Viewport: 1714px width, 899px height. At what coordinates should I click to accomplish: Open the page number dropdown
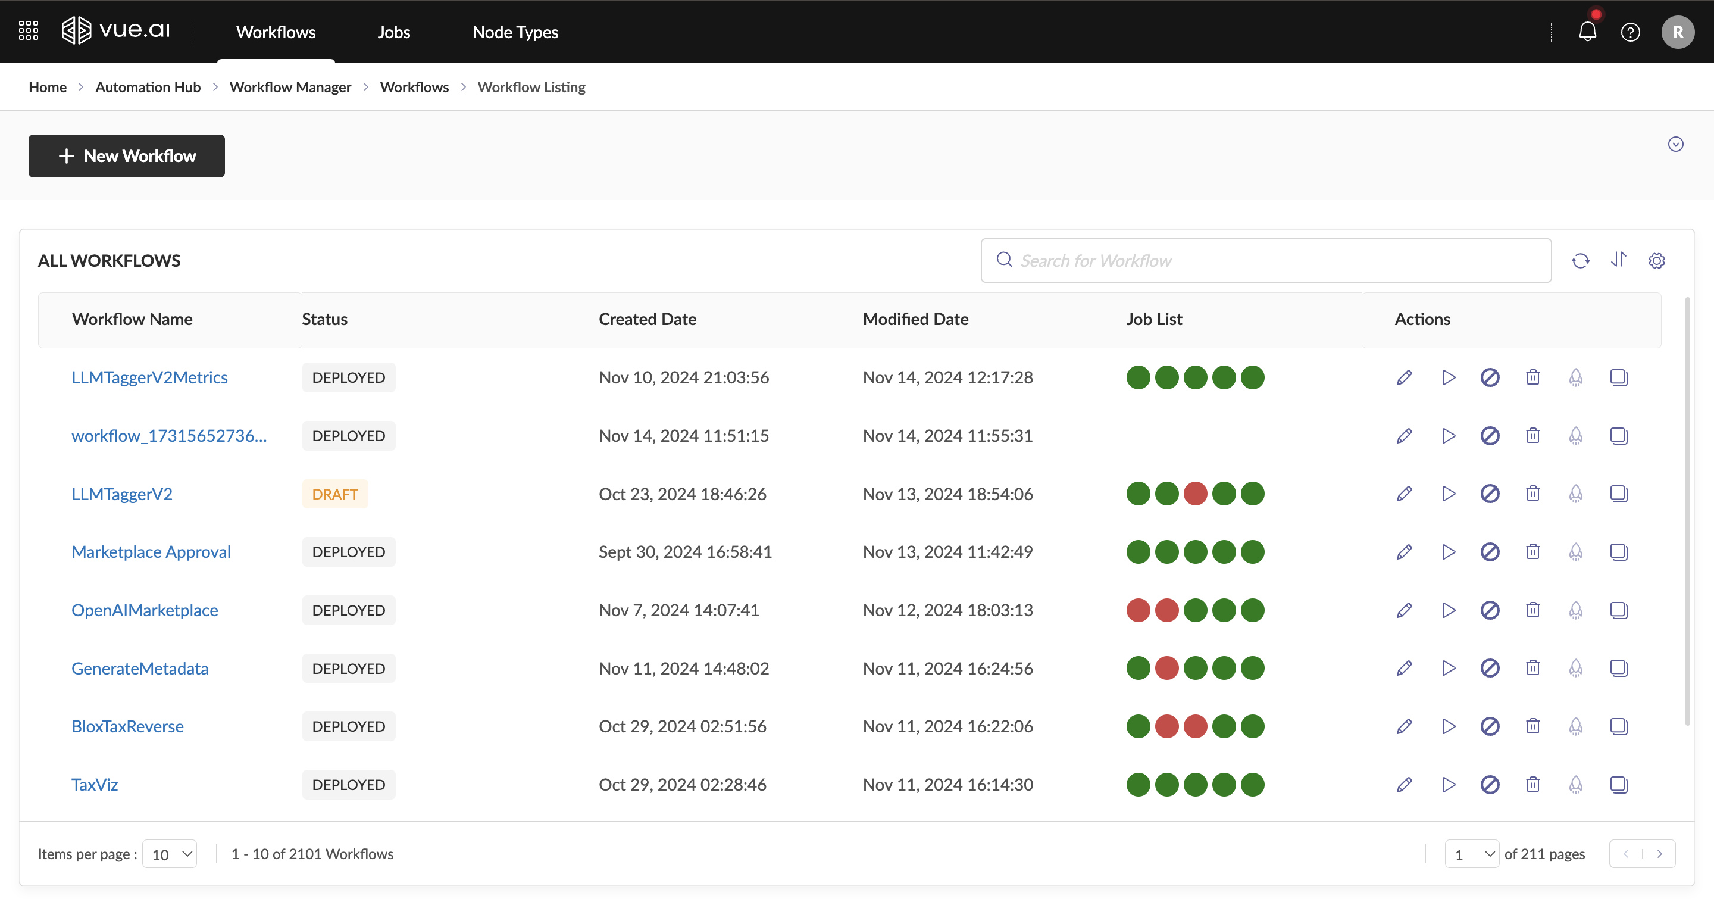(1472, 854)
